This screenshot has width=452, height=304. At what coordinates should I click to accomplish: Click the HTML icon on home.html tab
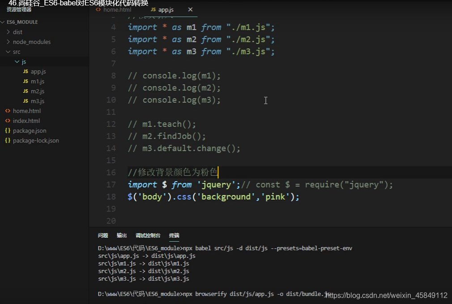(98, 9)
